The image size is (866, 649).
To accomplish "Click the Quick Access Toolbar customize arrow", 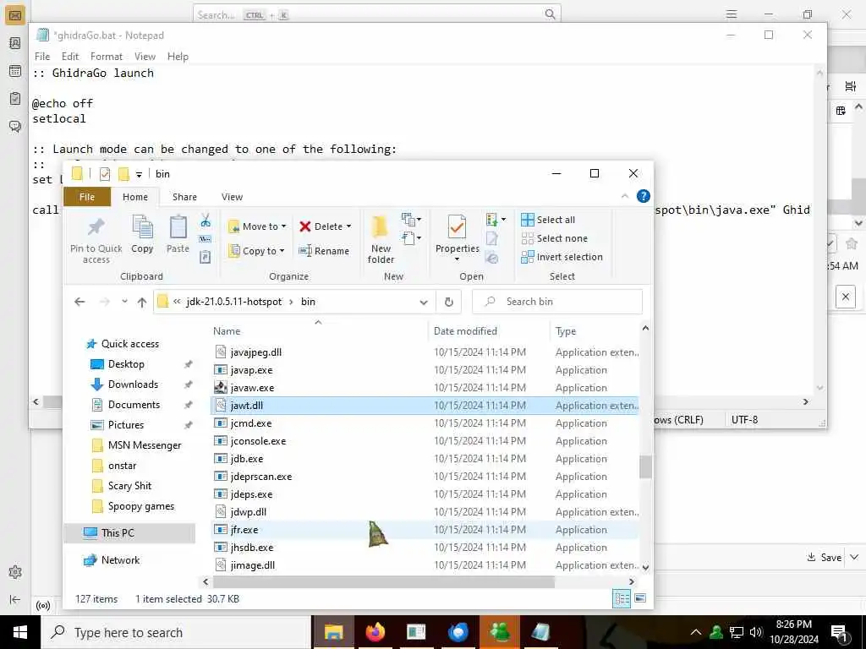I will pos(140,174).
